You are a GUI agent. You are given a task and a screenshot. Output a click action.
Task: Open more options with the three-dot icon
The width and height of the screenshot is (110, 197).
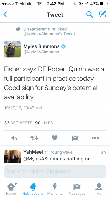[95, 138]
